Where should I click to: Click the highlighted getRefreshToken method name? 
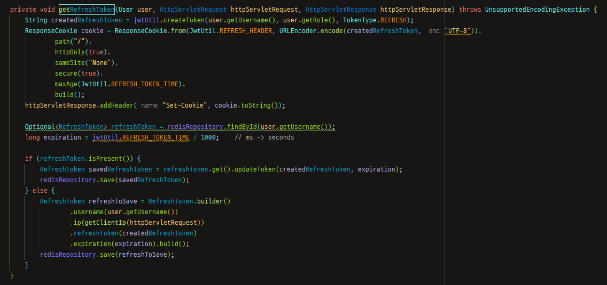tap(87, 9)
